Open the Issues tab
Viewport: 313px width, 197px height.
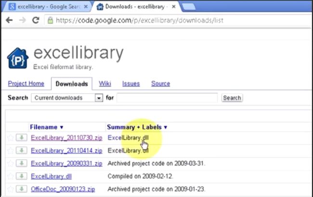131,84
